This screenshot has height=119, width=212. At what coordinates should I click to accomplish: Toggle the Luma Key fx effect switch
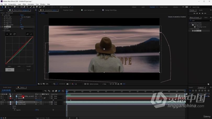click(x=3, y=15)
